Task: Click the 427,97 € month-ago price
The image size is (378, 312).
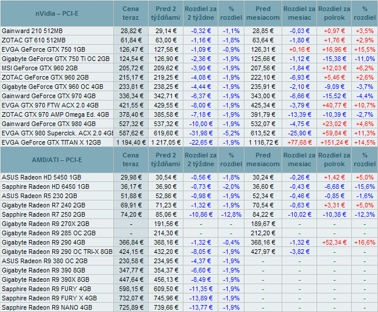Action: [x=263, y=252]
